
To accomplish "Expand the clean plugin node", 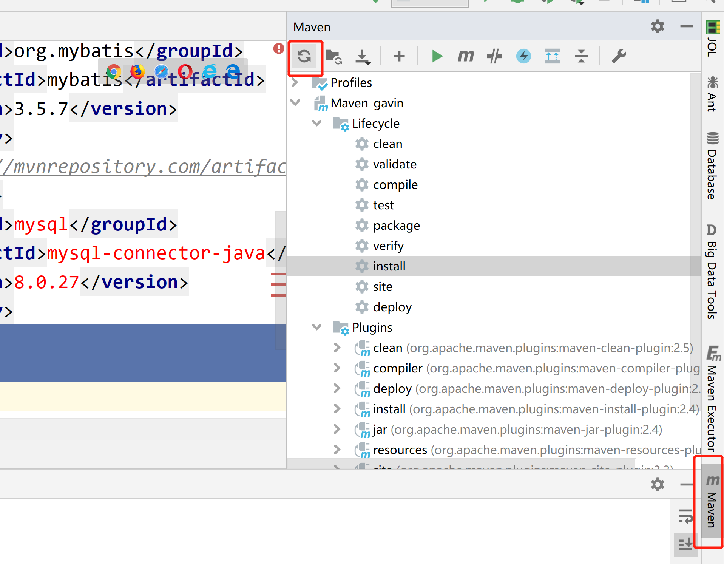I will (337, 348).
